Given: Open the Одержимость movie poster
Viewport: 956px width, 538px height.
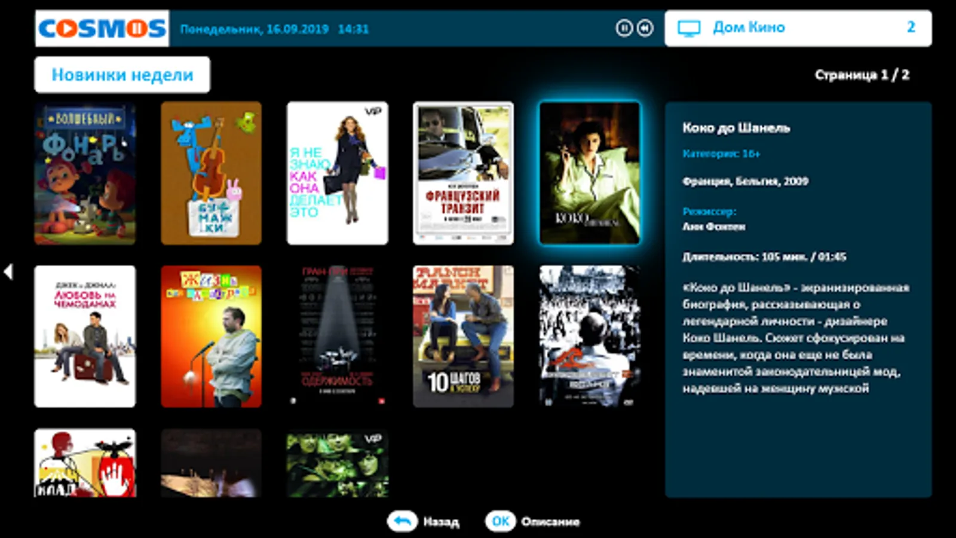Looking at the screenshot, I should pos(338,337).
